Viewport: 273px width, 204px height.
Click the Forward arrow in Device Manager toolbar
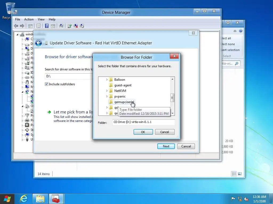(x=22, y=26)
